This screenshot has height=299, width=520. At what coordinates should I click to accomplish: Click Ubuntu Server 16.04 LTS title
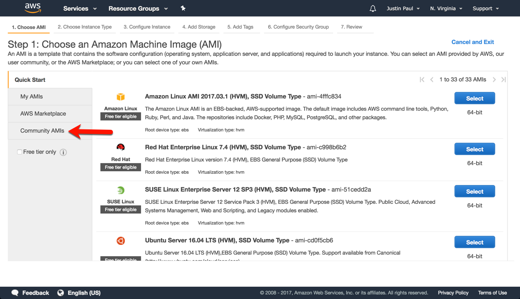pyautogui.click(x=217, y=240)
